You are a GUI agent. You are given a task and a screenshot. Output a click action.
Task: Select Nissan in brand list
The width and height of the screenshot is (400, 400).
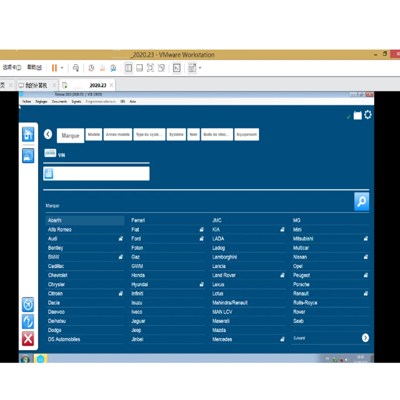tap(330, 257)
